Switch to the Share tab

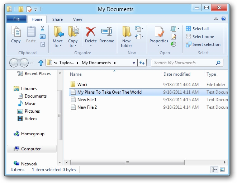(x=57, y=19)
